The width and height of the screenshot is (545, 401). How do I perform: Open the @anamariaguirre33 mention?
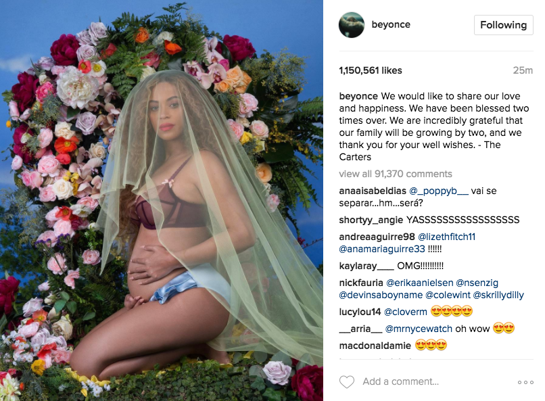pyautogui.click(x=382, y=249)
